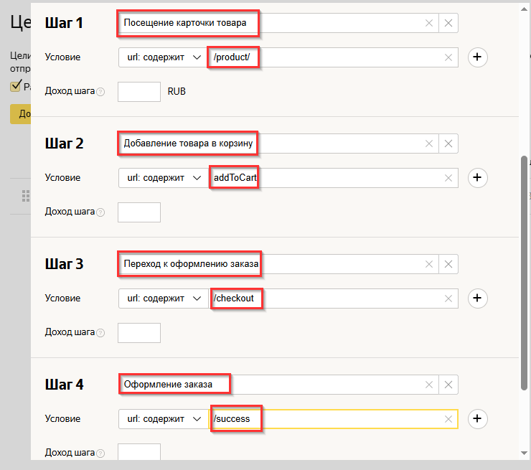Screen dimensions: 531x470
Task: Show help for Шаг 1 'Доход шага'
Action: tap(100, 92)
